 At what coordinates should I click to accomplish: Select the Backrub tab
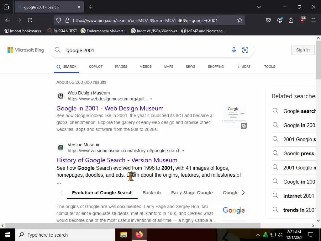coord(152,193)
